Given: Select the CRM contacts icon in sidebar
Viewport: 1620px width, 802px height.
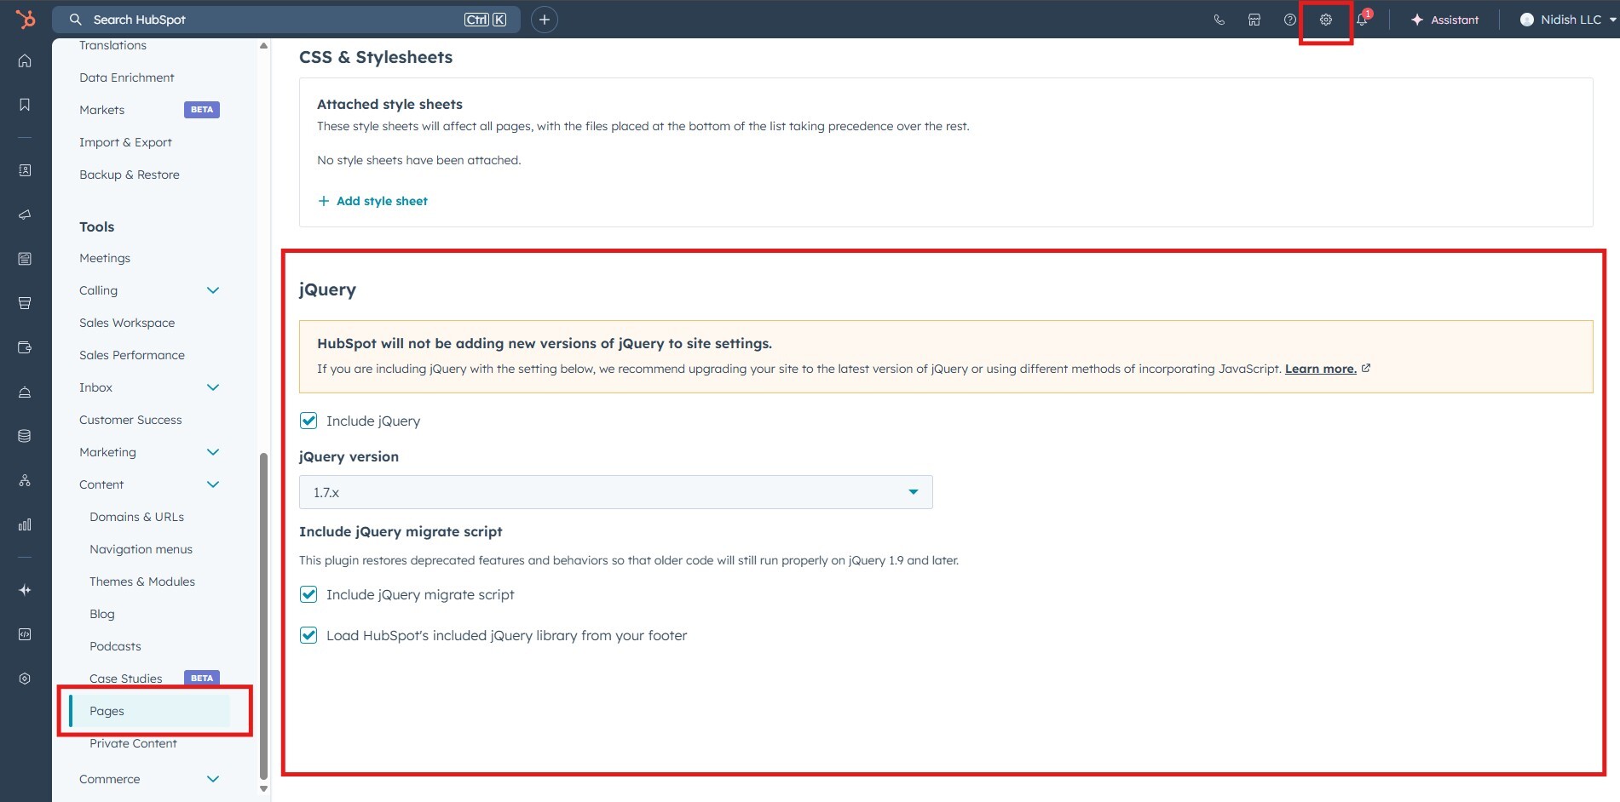Looking at the screenshot, I should pos(25,170).
